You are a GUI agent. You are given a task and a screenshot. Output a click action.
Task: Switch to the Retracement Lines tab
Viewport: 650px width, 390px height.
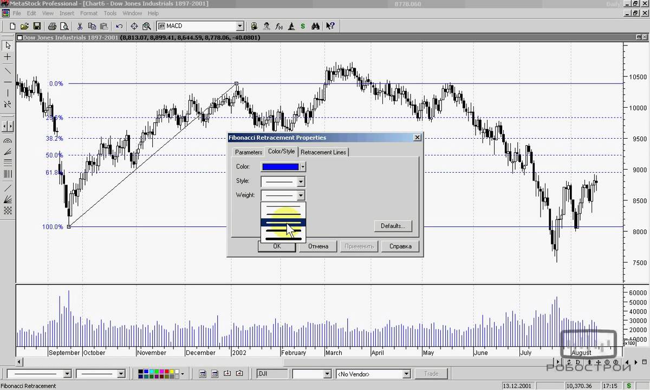(x=323, y=152)
